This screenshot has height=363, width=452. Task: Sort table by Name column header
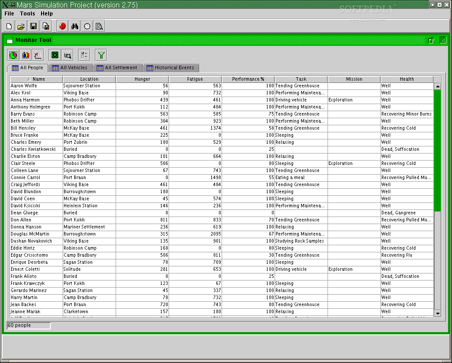36,79
